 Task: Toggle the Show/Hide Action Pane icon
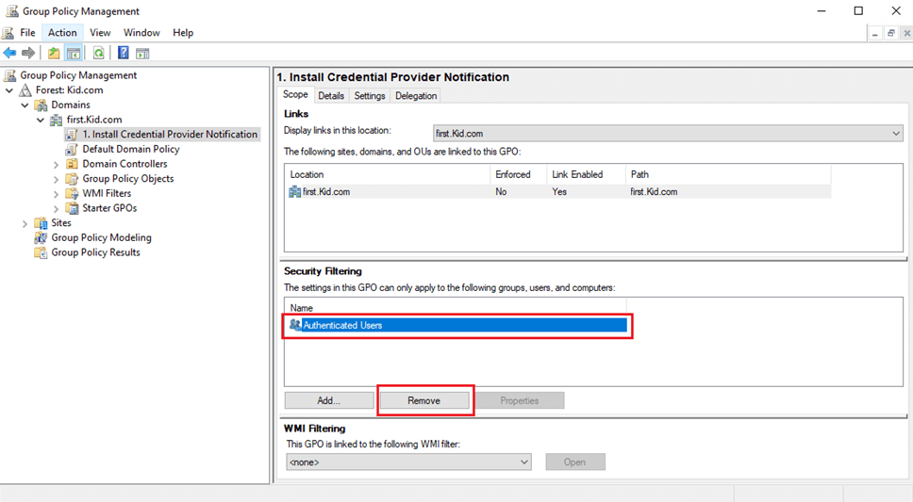142,53
